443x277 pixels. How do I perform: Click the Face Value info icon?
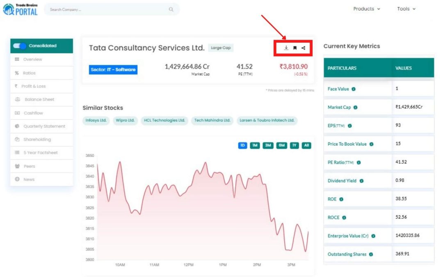point(354,89)
